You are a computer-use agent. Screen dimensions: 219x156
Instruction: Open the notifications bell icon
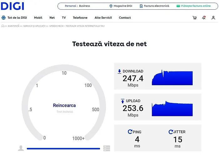(x=204, y=18)
